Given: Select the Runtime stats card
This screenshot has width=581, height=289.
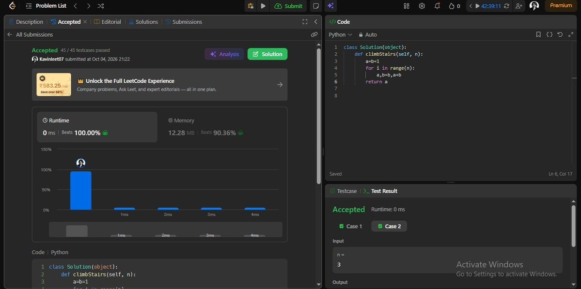Looking at the screenshot, I should click(97, 127).
